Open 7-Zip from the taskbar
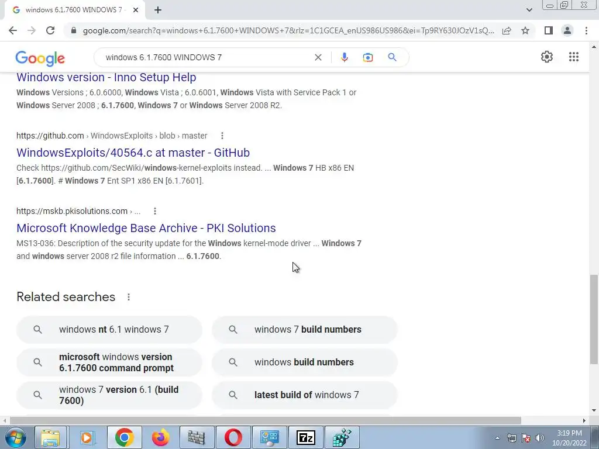Viewport: 599px width, 449px height. pyautogui.click(x=306, y=437)
